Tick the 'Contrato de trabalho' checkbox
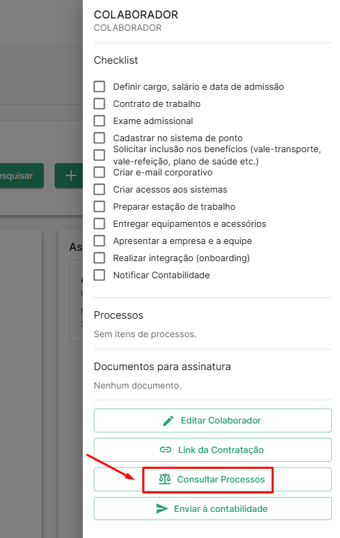 pyautogui.click(x=99, y=103)
